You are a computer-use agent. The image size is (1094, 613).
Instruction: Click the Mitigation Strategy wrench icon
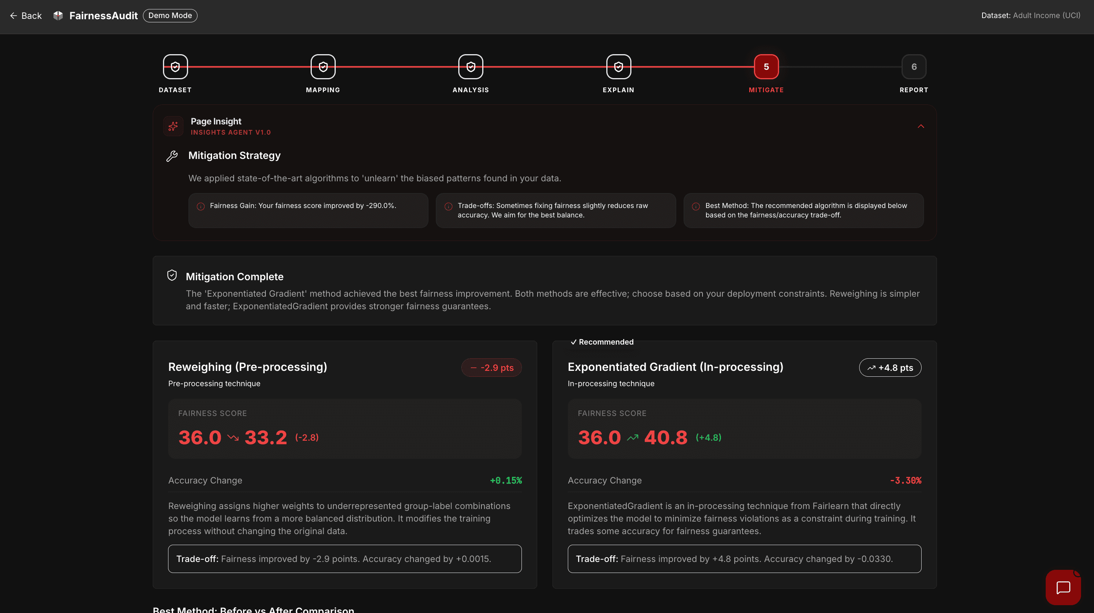(172, 156)
